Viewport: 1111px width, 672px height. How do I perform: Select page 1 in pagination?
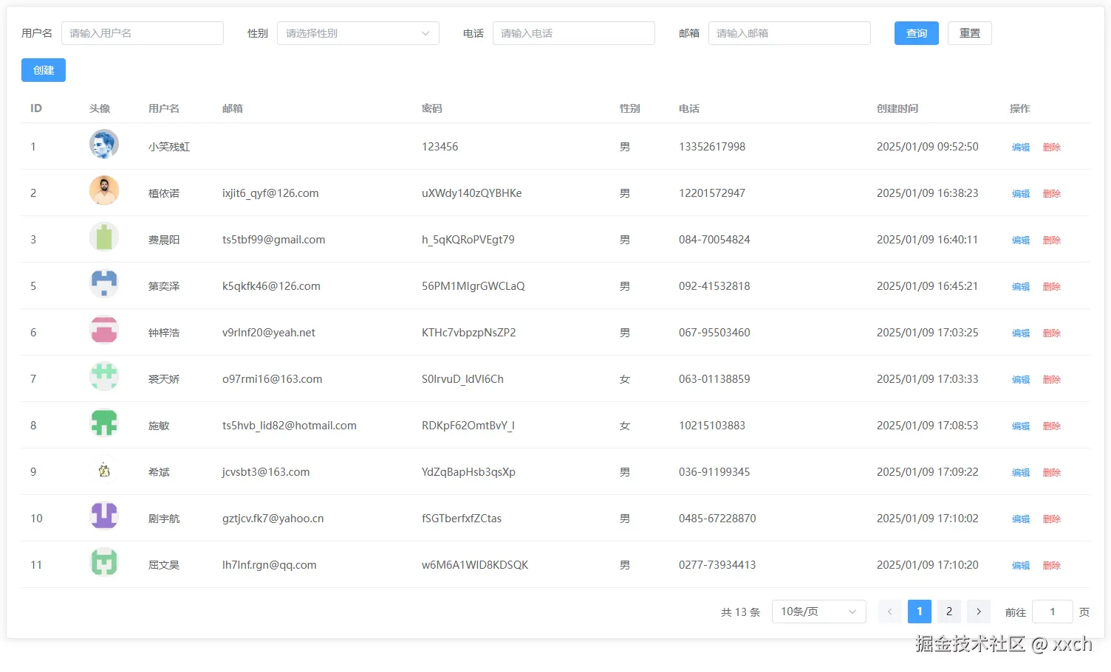[x=920, y=612]
